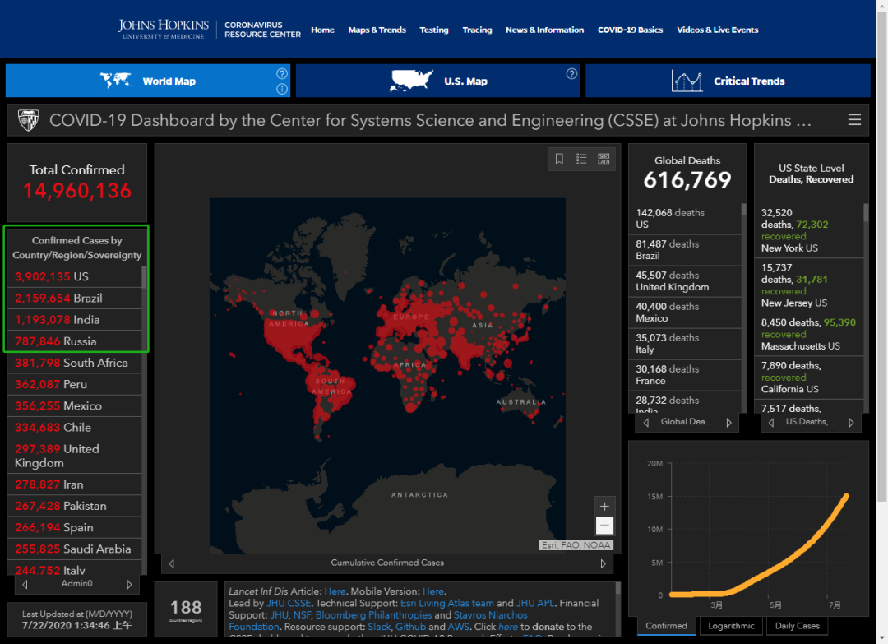Open the dashboard hamburger menu
The image size is (888, 644).
click(x=854, y=119)
